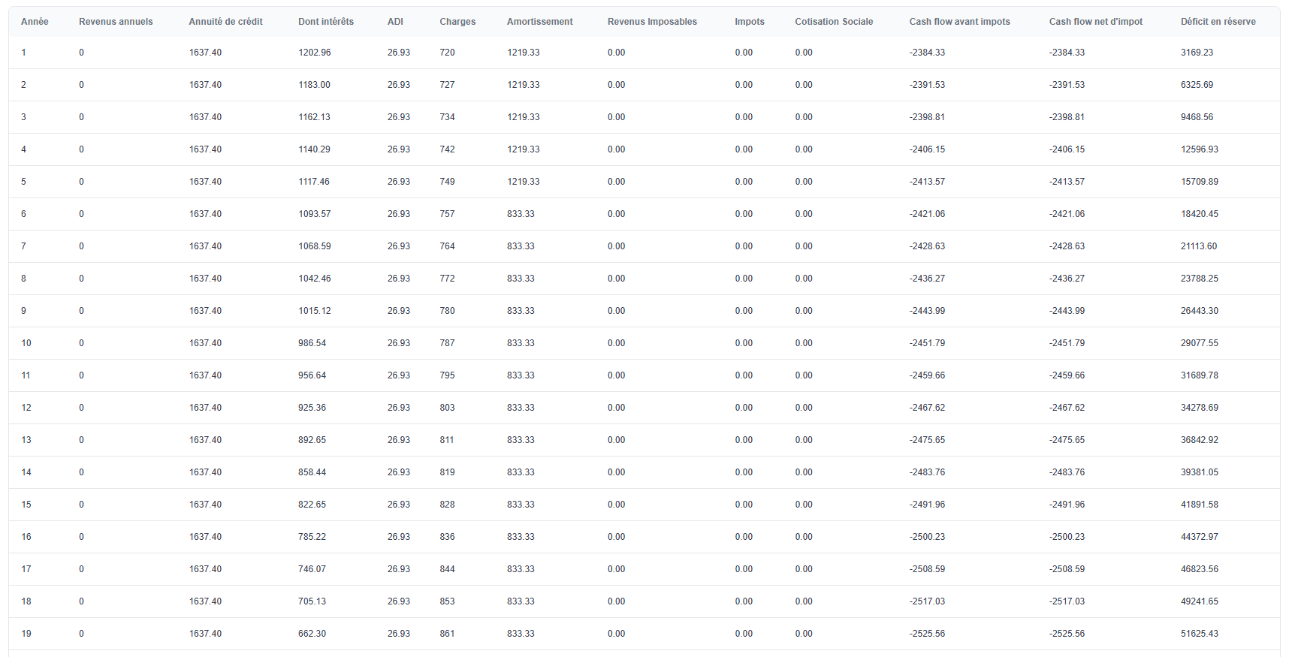The height and width of the screenshot is (657, 1289).
Task: Click the year 10 row number
Action: 26,343
